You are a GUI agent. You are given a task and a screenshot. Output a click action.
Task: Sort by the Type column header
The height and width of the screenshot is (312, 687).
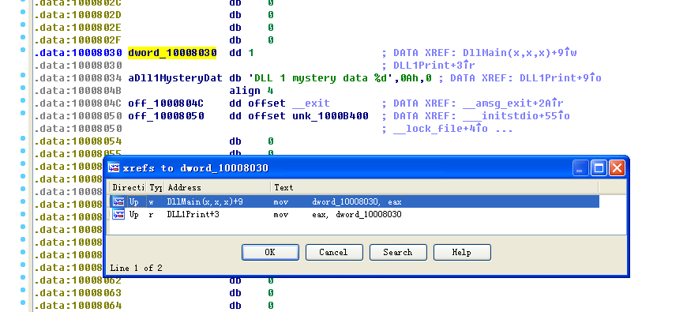pyautogui.click(x=156, y=187)
